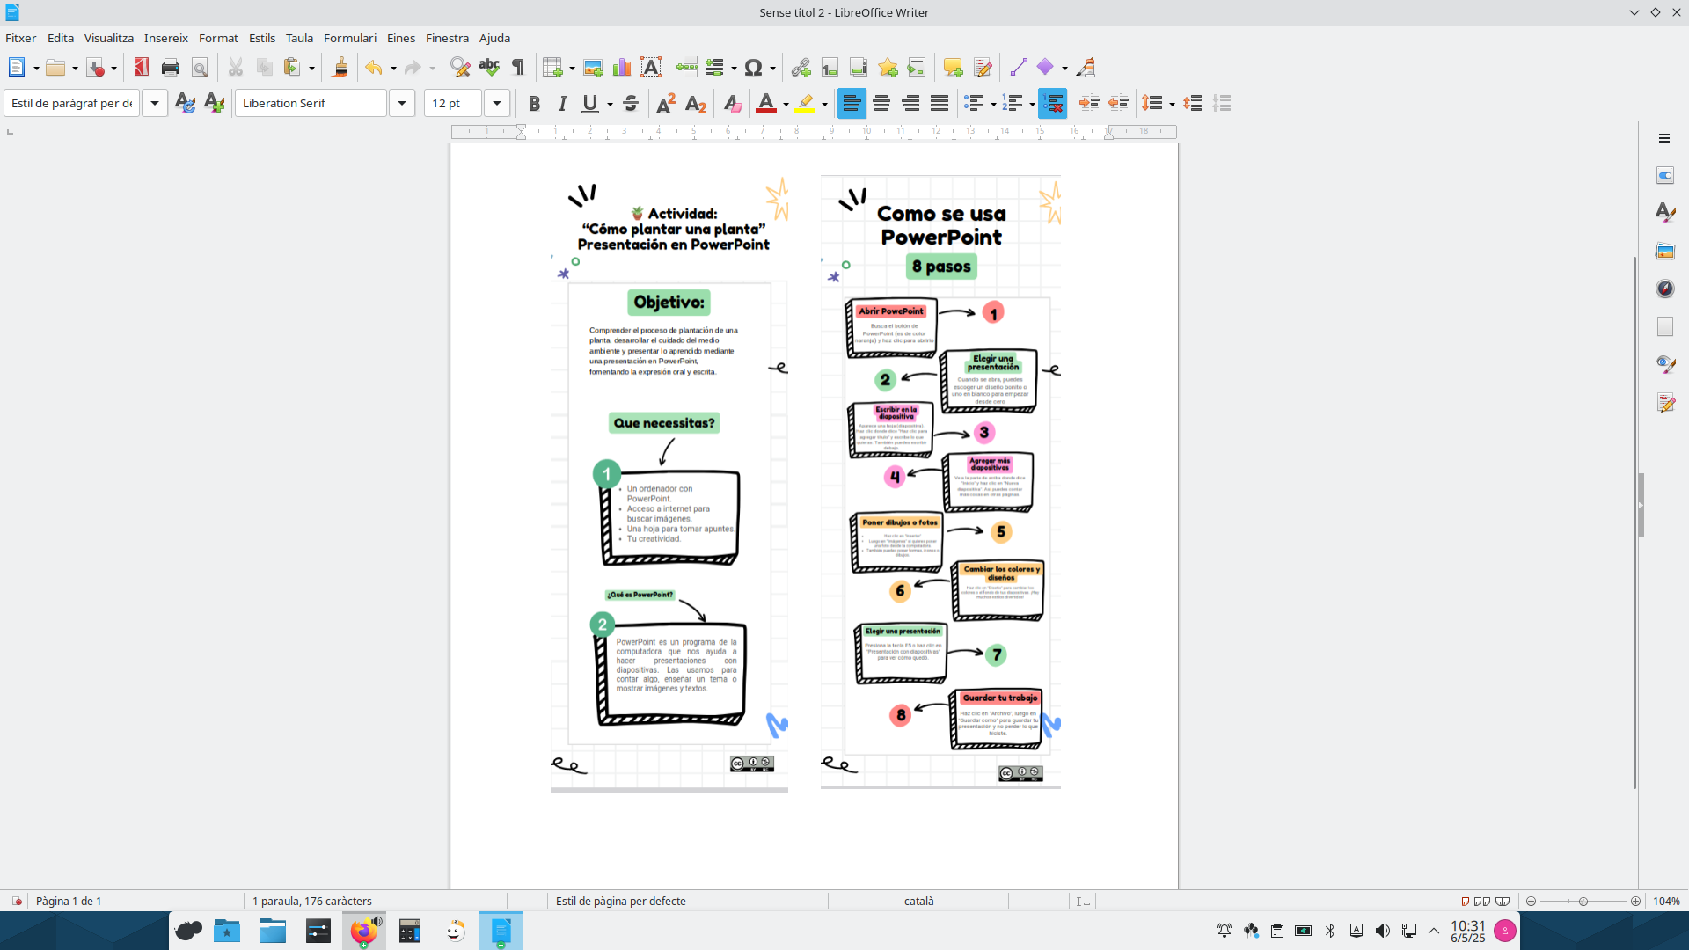Open the New document dropdown arrow
The width and height of the screenshot is (1689, 950).
pyautogui.click(x=36, y=69)
